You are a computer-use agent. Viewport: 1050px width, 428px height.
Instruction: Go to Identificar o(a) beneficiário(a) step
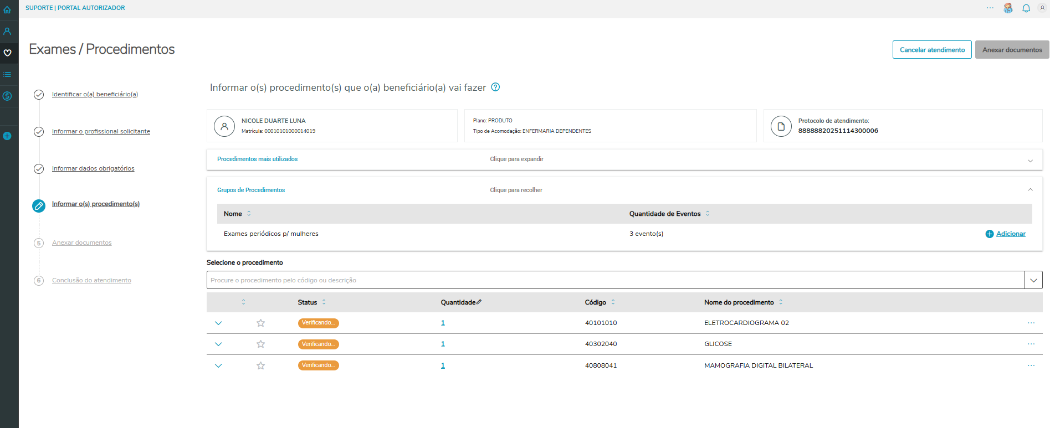click(x=95, y=95)
